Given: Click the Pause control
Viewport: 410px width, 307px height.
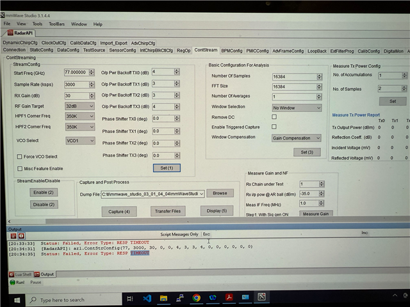Looking at the screenshot, I should pyautogui.click(x=36, y=282).
